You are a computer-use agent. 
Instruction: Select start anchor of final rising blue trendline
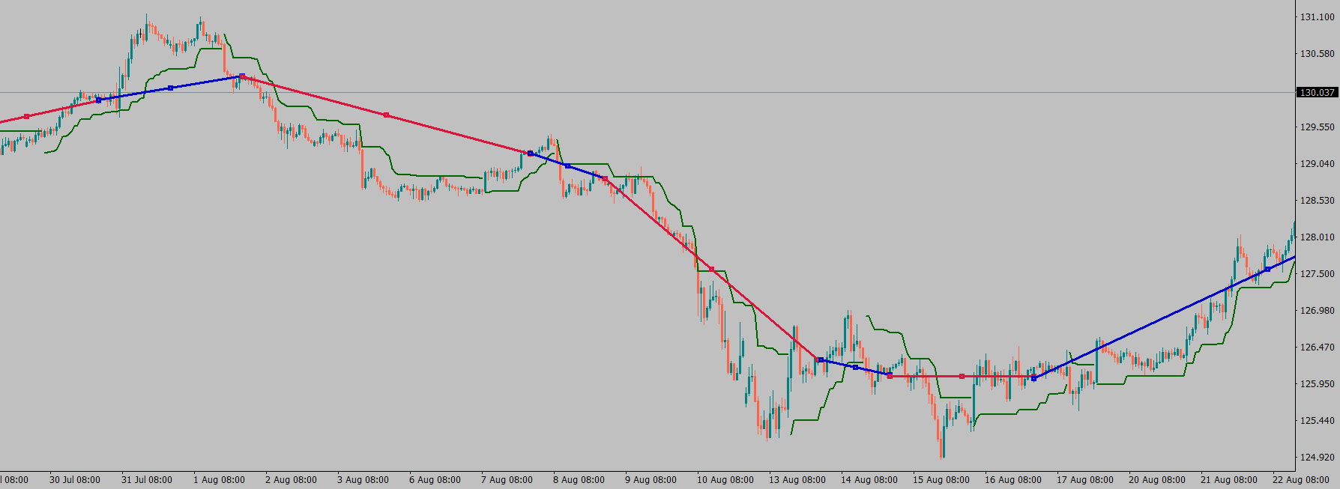pyautogui.click(x=1034, y=378)
